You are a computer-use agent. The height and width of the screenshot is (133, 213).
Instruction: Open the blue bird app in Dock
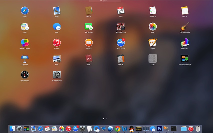pyautogui.click(x=103, y=129)
